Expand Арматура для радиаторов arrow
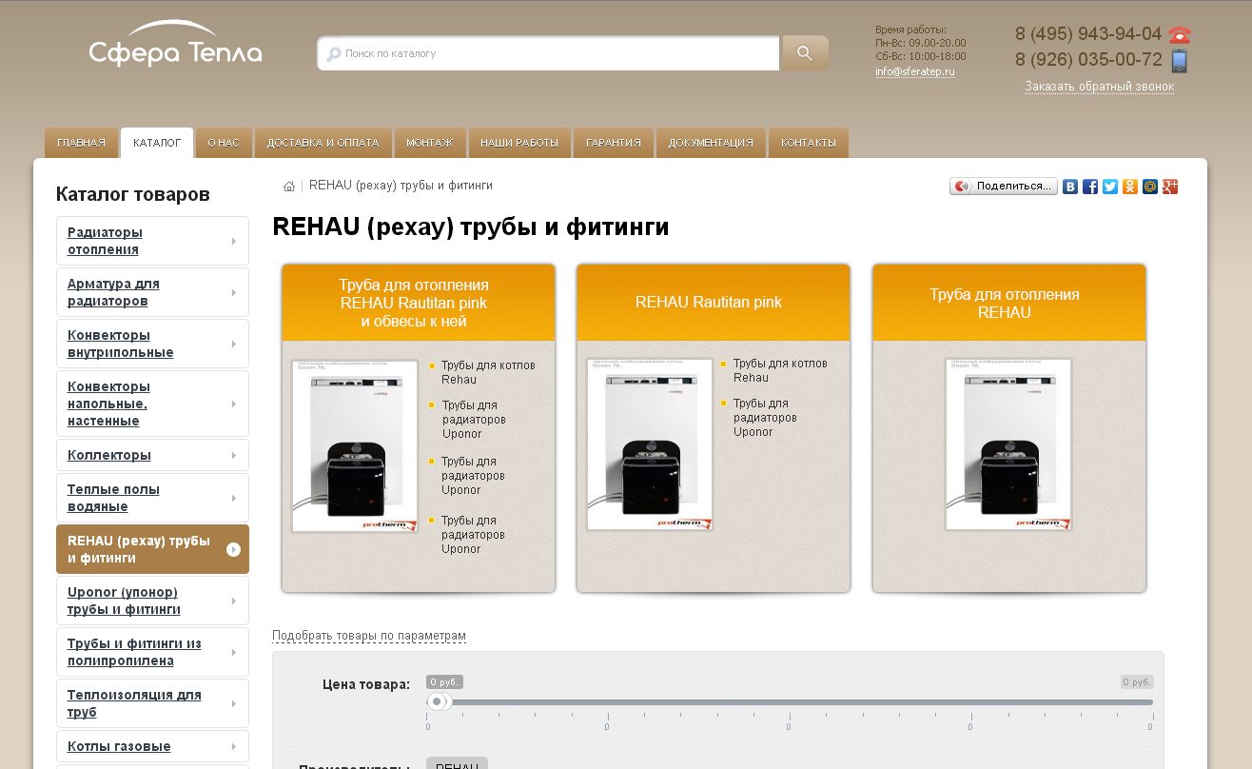Image resolution: width=1252 pixels, height=769 pixels. [234, 292]
